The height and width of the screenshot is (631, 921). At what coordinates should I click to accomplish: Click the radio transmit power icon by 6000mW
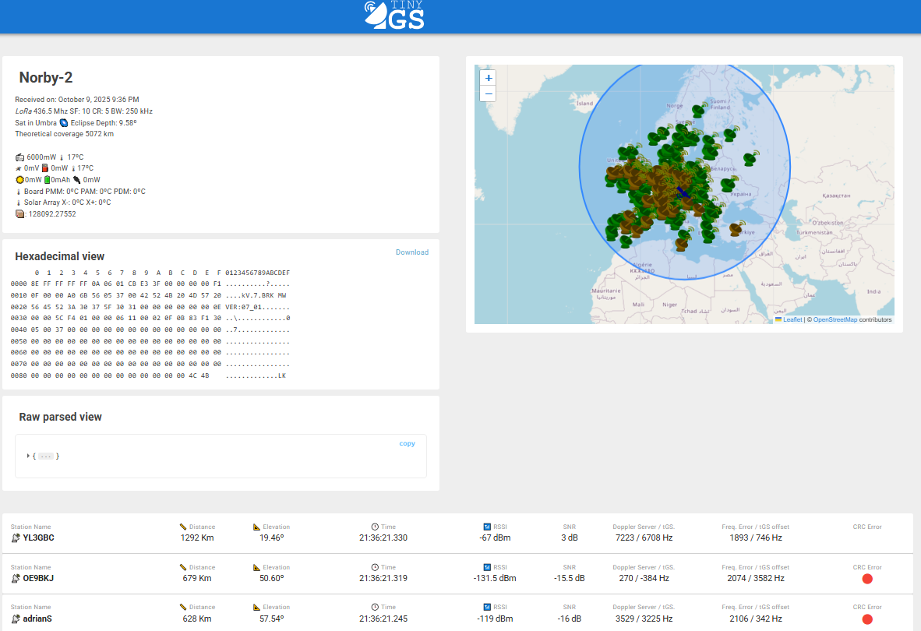tap(19, 157)
